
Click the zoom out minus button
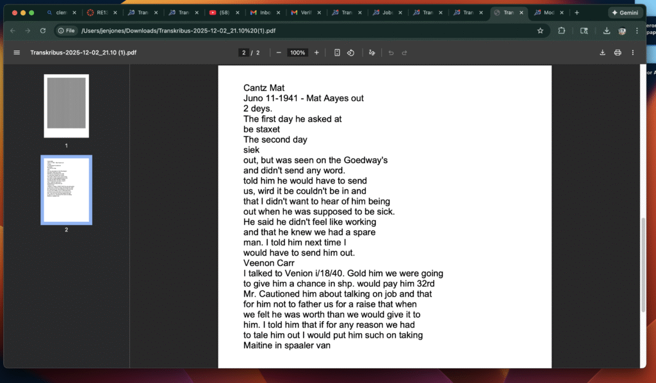279,52
